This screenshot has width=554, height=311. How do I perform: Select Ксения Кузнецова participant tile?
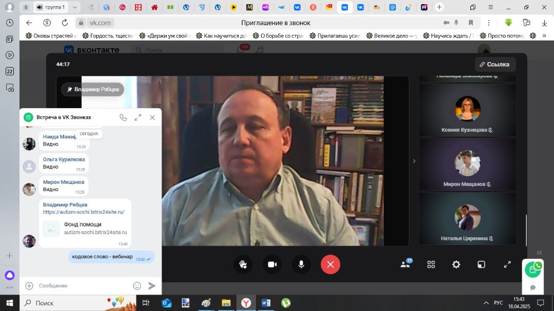pyautogui.click(x=467, y=110)
